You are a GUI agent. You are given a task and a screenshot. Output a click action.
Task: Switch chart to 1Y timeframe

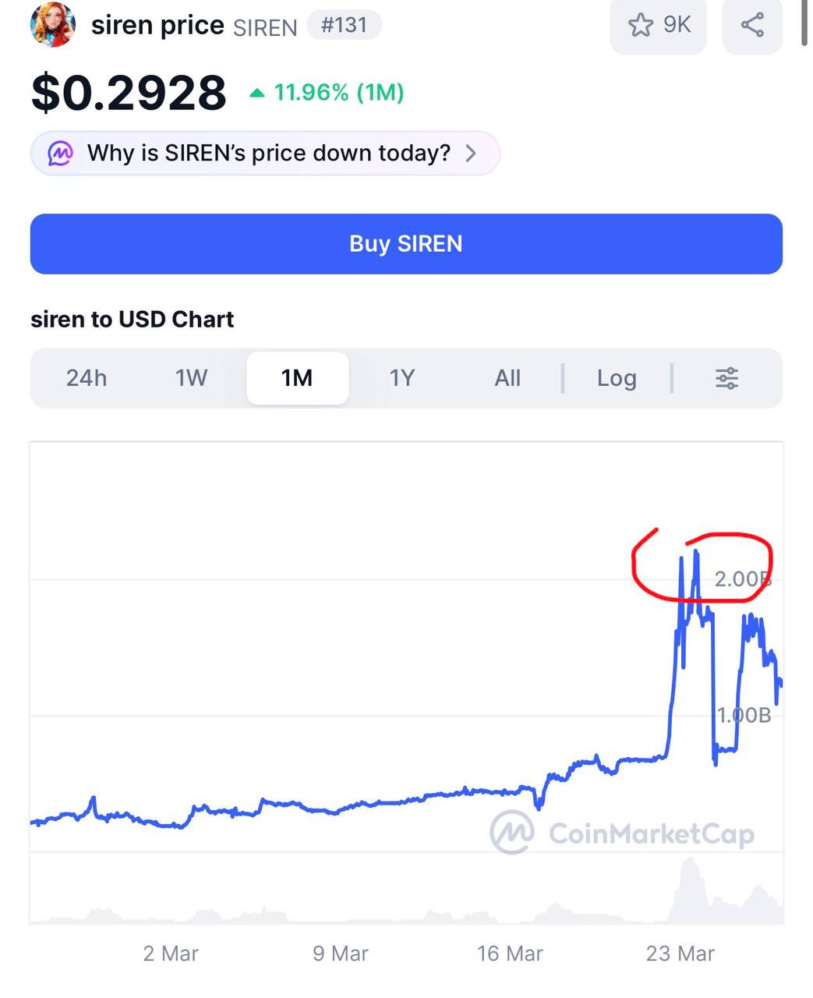pos(401,378)
